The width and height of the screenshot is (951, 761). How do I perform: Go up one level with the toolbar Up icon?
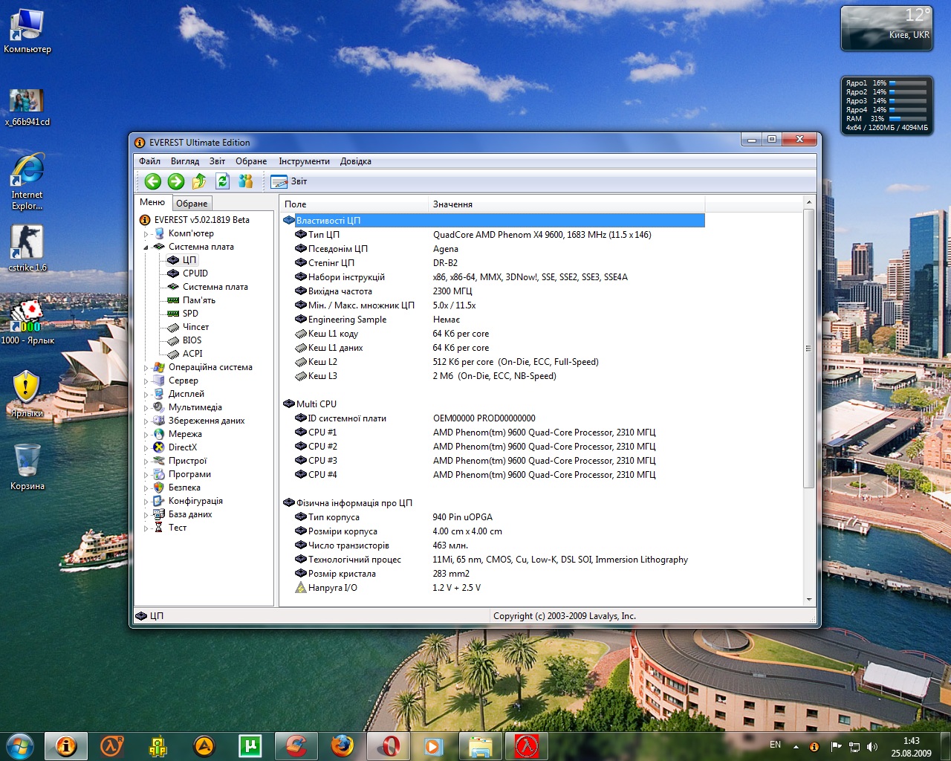pos(199,181)
